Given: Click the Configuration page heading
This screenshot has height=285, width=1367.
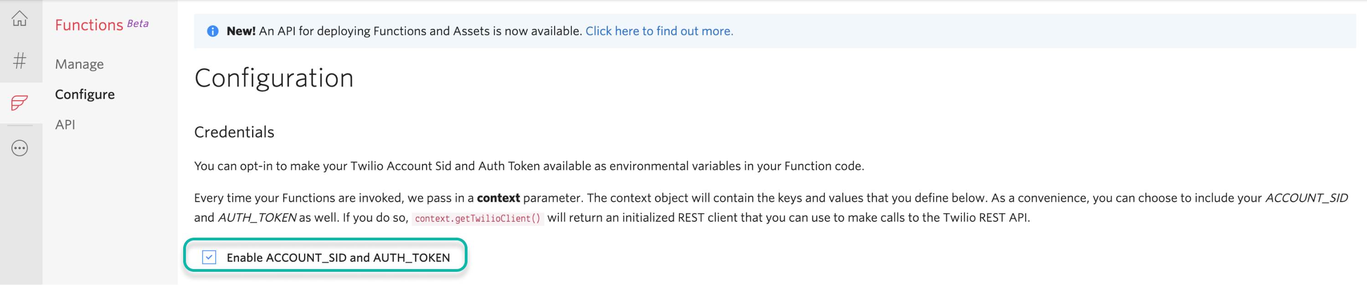Looking at the screenshot, I should pyautogui.click(x=274, y=78).
